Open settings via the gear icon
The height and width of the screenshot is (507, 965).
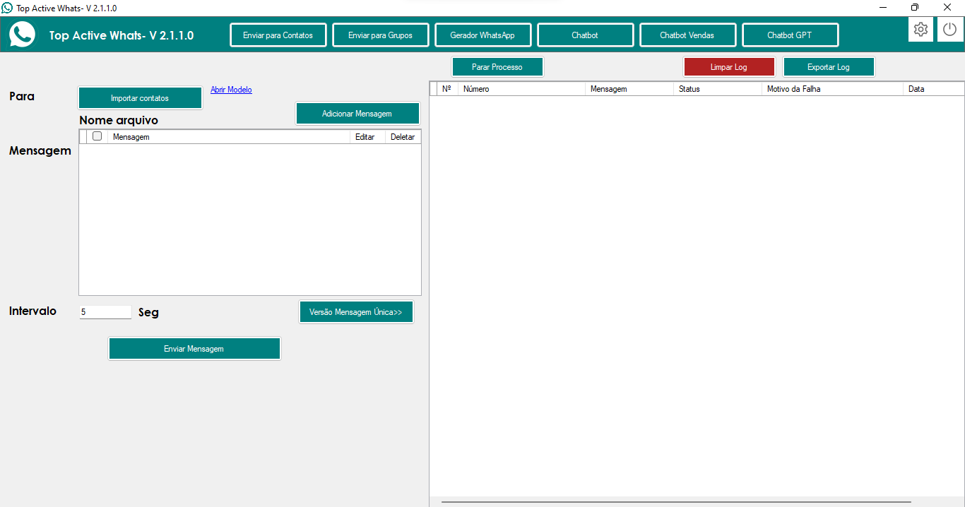[920, 30]
